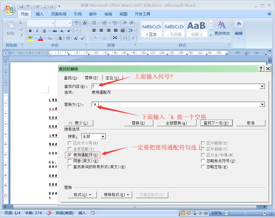Click the Bold formatting icon
This screenshot has height=218, width=275.
30,31
